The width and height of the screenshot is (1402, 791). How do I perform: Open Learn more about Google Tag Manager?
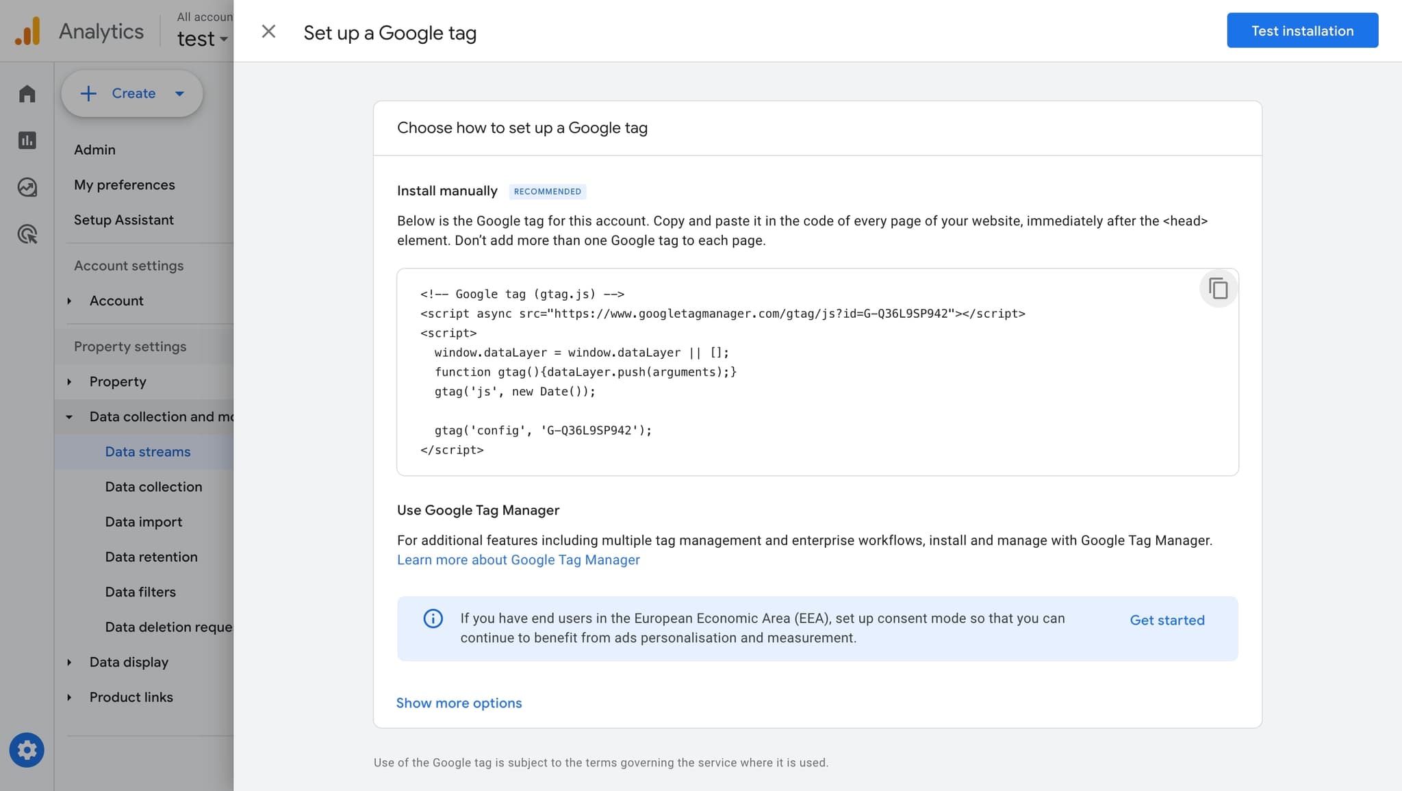[x=518, y=560]
